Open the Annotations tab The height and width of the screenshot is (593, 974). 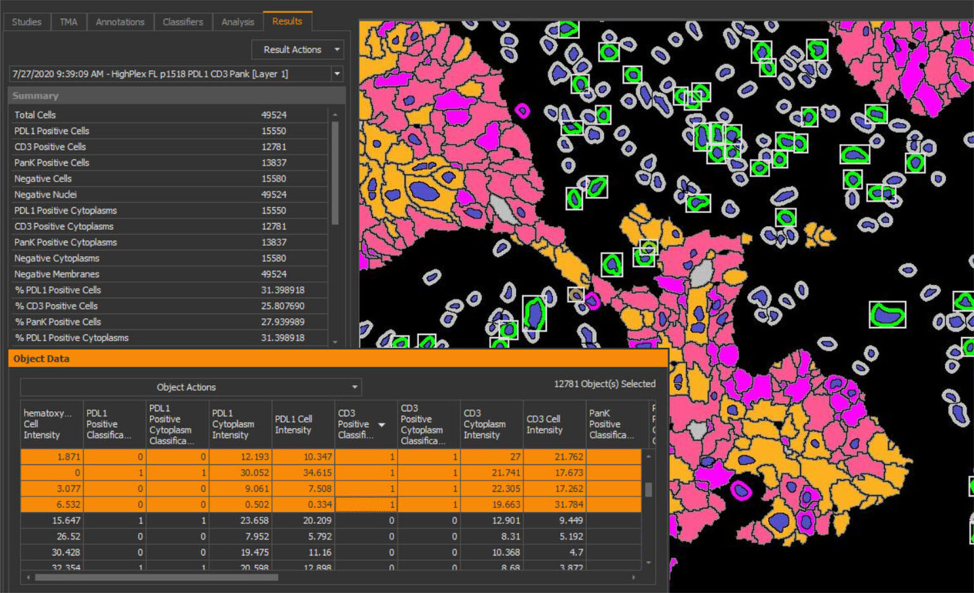(x=120, y=22)
